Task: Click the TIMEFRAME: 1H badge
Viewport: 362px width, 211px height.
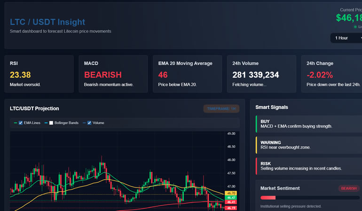Action: tap(221, 109)
